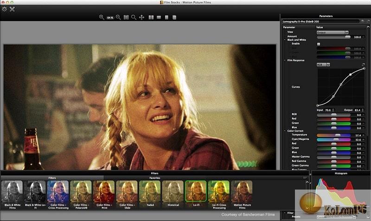
Task: Click the Color Correct Green slider
Action: coord(333,148)
